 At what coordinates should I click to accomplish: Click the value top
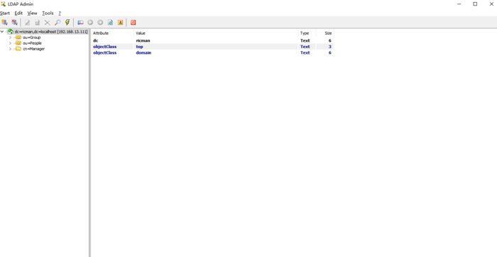(139, 47)
